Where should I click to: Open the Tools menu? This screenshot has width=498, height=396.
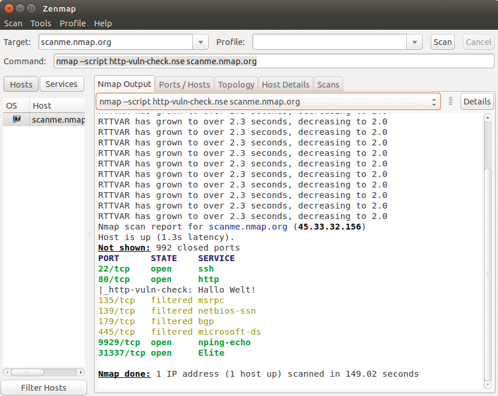point(40,23)
